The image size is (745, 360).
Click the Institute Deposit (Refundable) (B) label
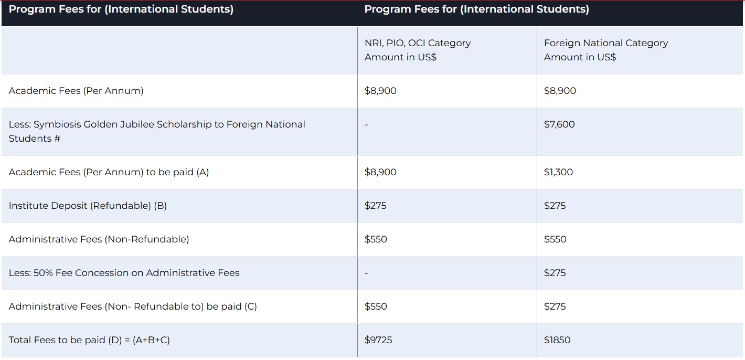tap(88, 206)
